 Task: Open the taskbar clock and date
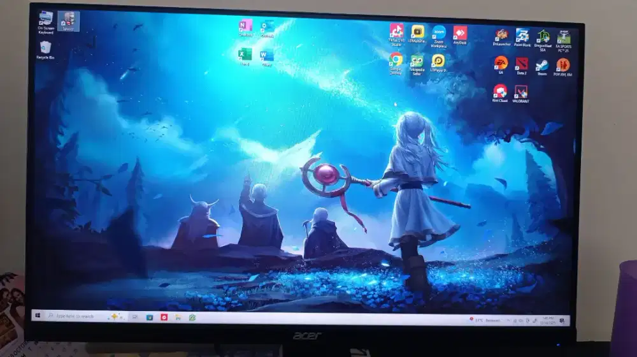click(x=548, y=321)
